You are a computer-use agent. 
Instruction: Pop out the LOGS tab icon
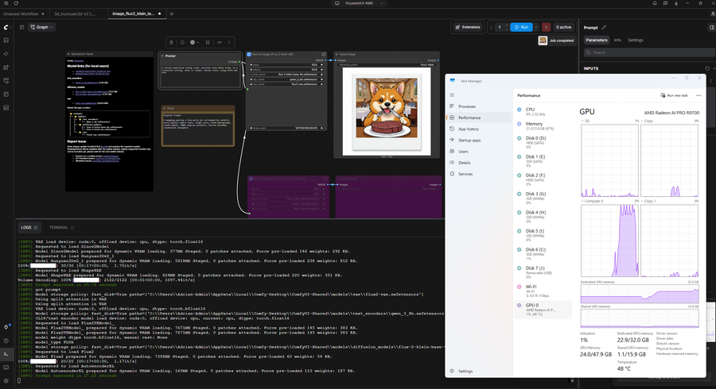pyautogui.click(x=36, y=227)
